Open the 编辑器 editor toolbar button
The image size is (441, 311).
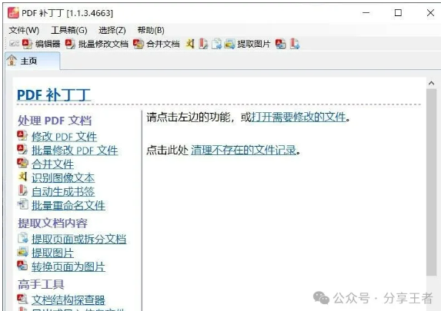click(x=41, y=44)
